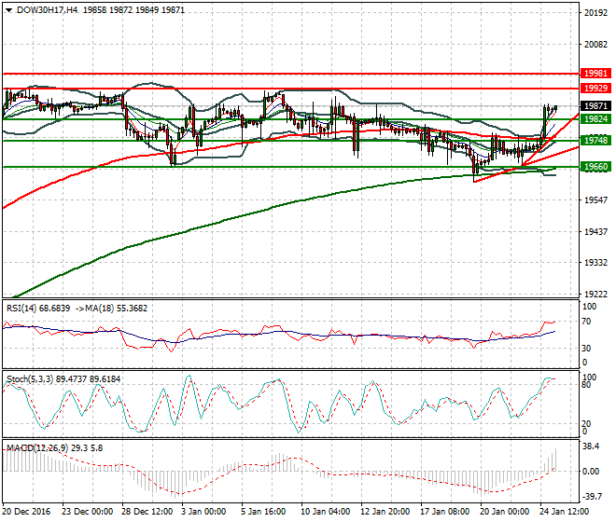The height and width of the screenshot is (522, 616).
Task: Select the green 19748 support price label
Action: pyautogui.click(x=595, y=141)
